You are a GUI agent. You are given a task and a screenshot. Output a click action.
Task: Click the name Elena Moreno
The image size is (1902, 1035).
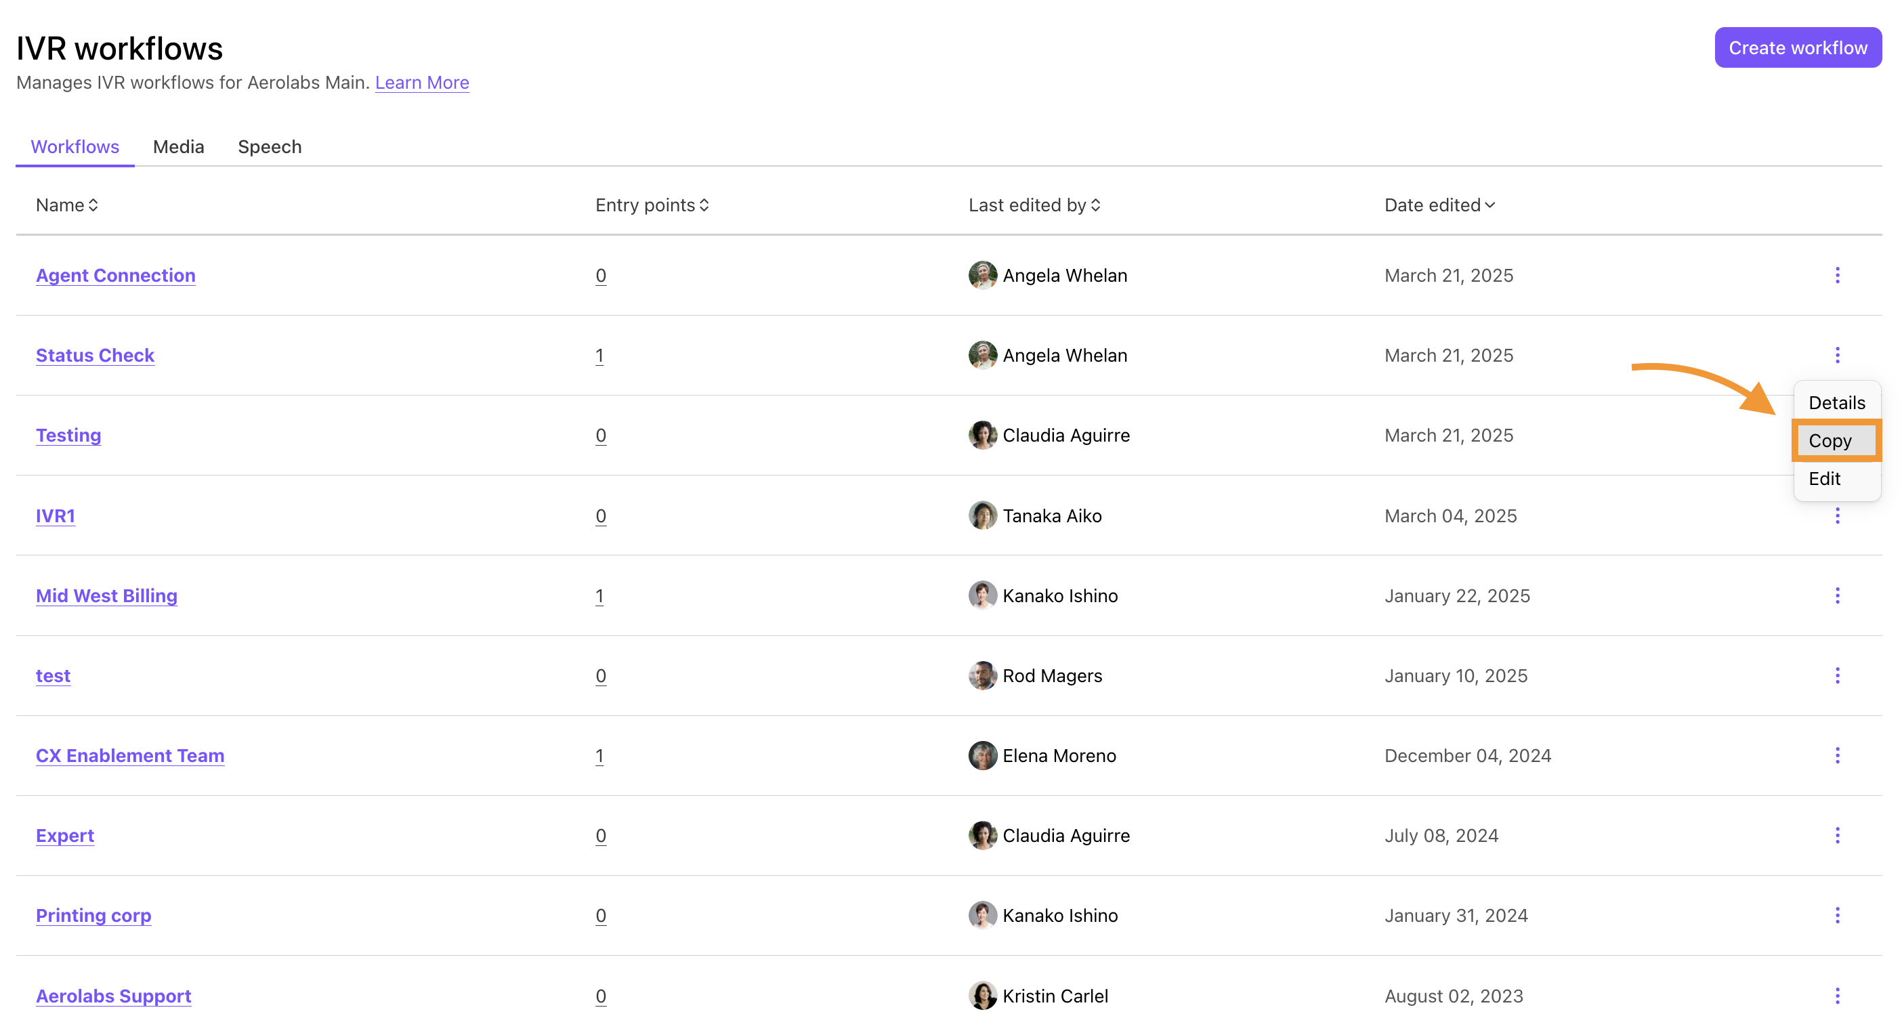point(1059,755)
